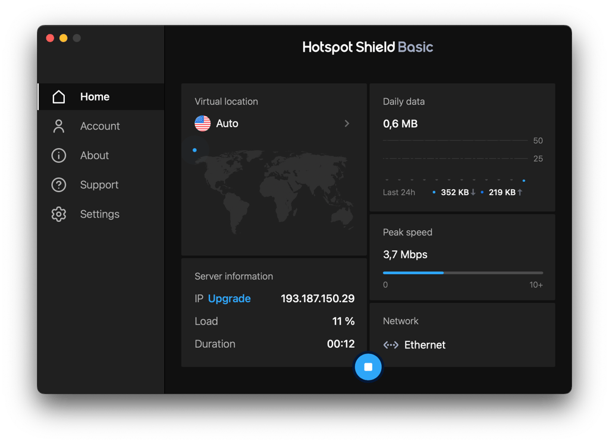This screenshot has height=443, width=609.
Task: Open the About page
Action: pyautogui.click(x=101, y=155)
